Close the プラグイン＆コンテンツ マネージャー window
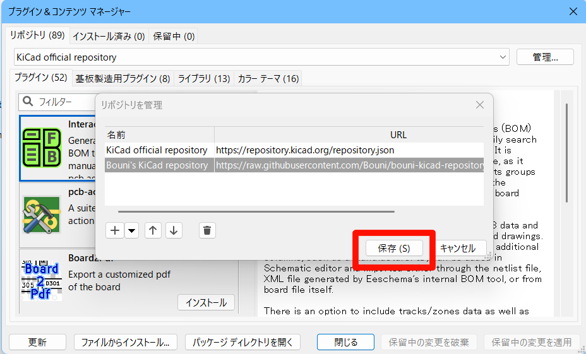The image size is (586, 354). pyautogui.click(x=573, y=11)
